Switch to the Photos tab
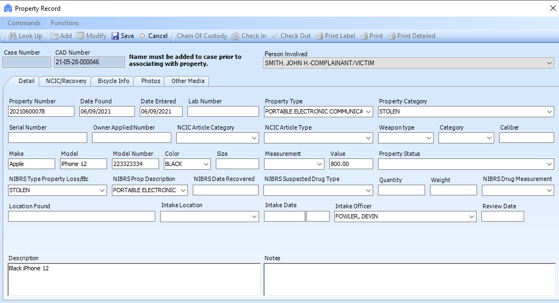 (x=150, y=81)
